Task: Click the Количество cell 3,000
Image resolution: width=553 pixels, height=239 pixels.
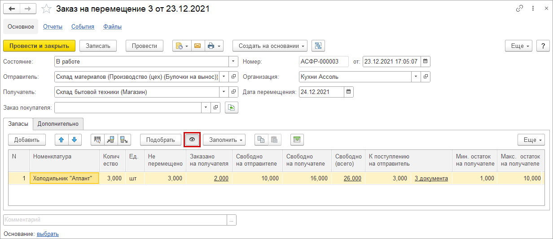Action: click(x=112, y=178)
